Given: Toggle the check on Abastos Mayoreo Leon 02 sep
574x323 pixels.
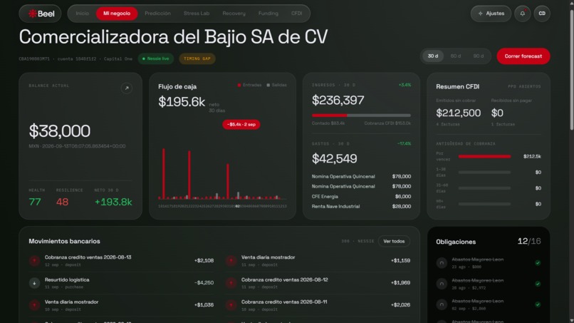Looking at the screenshot, I should click(x=538, y=304).
